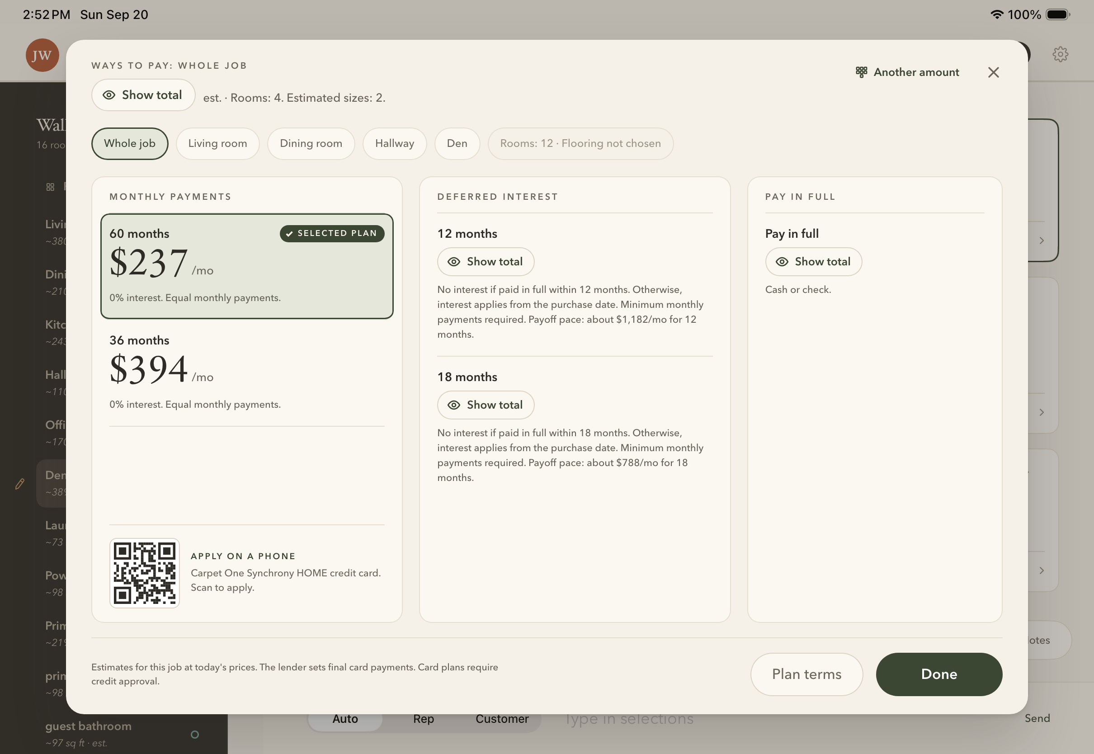
Task: Toggle guest bathroom status circle
Action: pyautogui.click(x=195, y=735)
